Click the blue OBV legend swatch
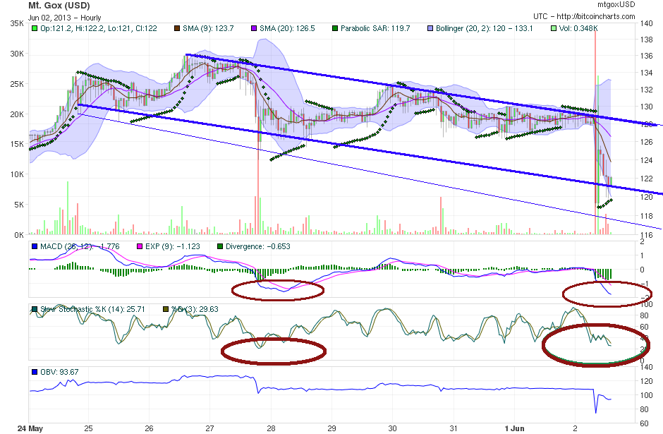663x434 pixels. point(35,372)
